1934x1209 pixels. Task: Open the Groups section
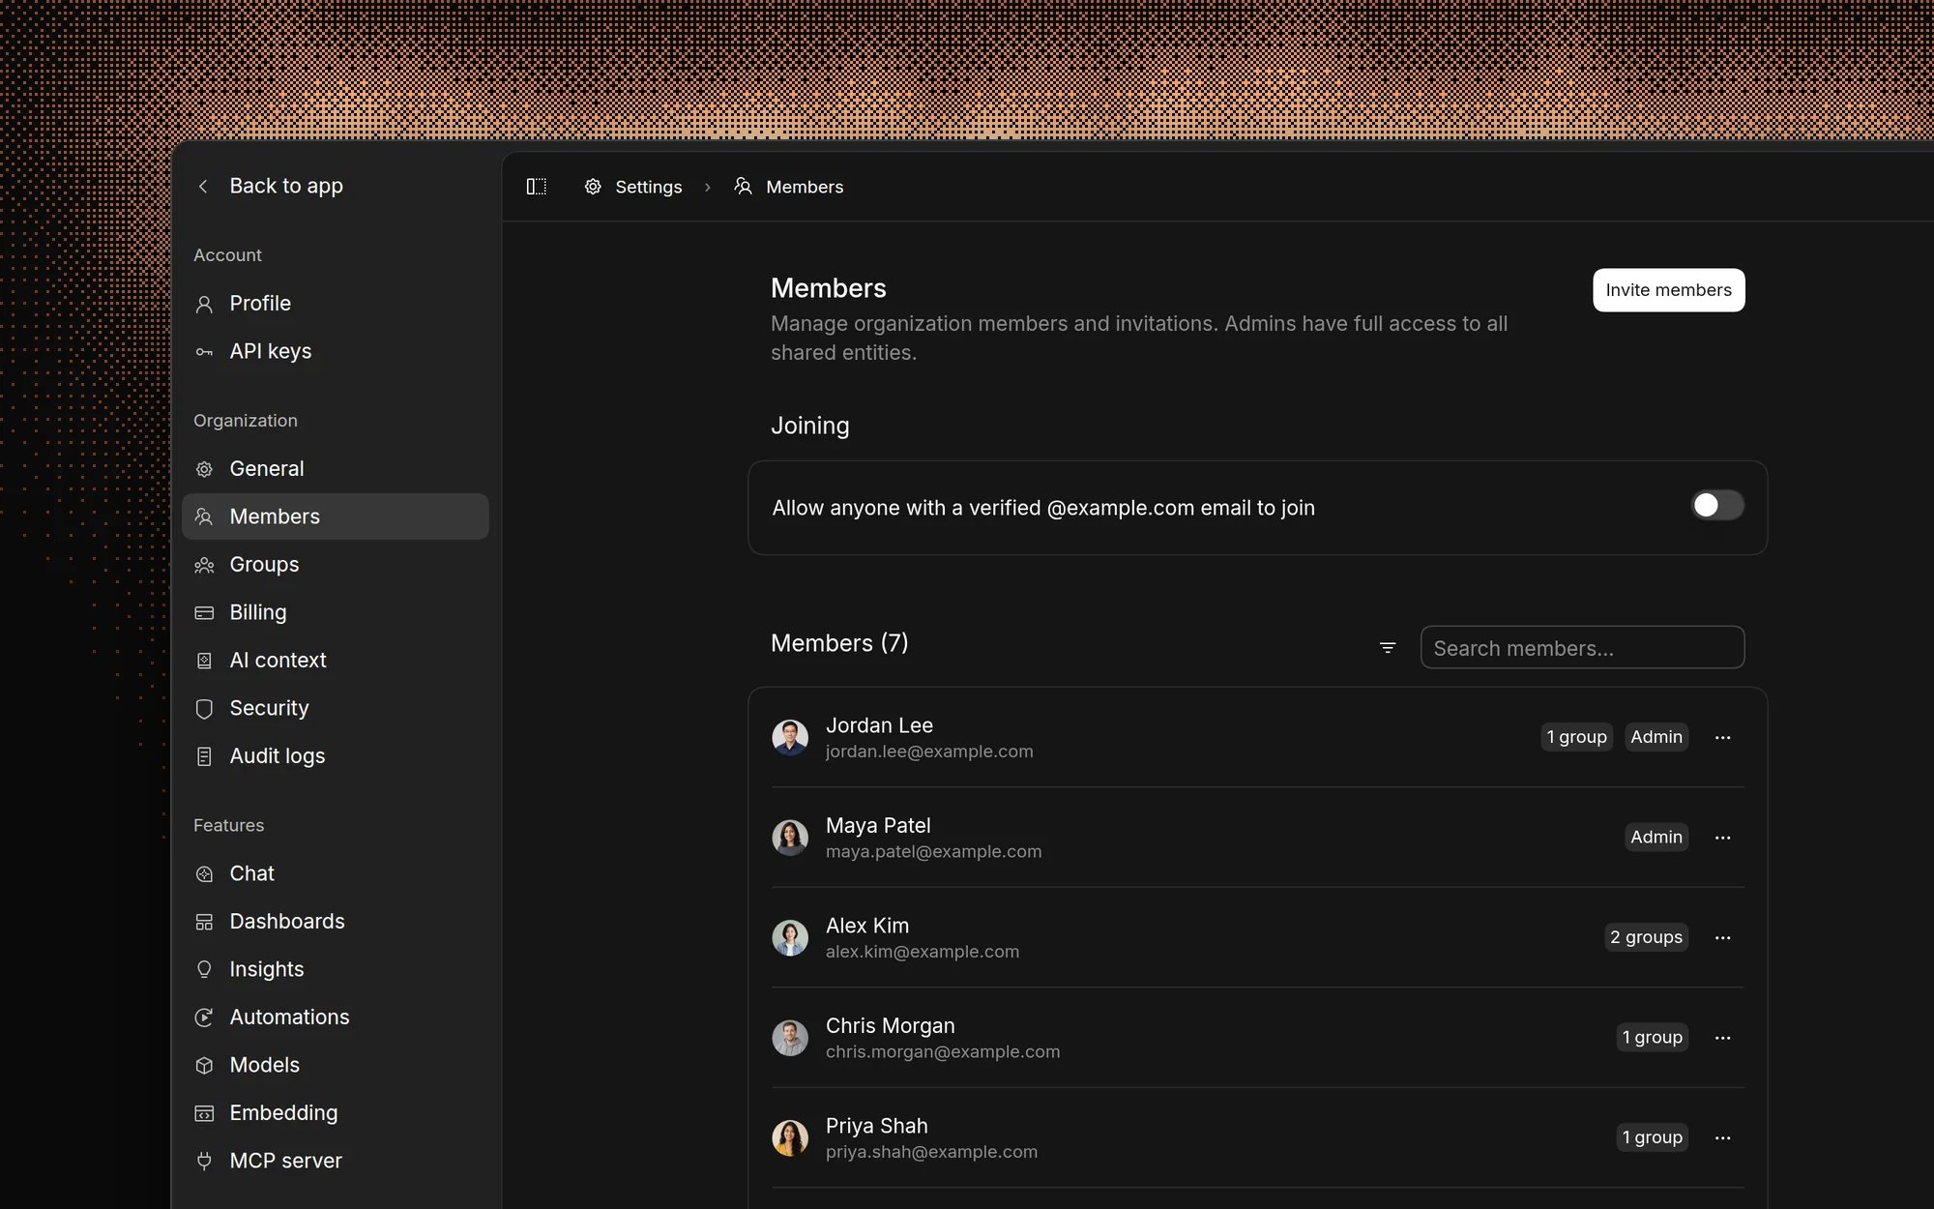pos(336,565)
